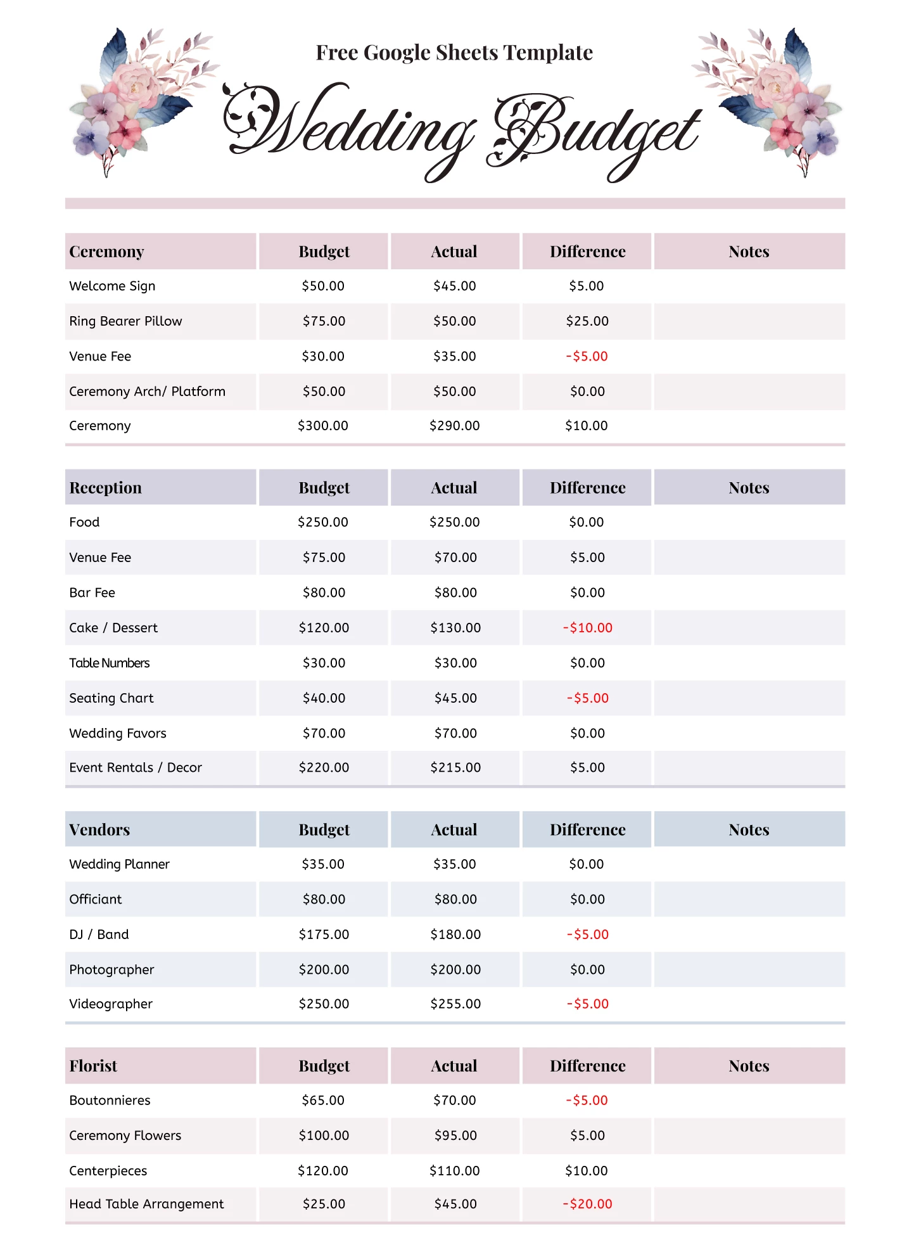Click the Notes cell for Photographer
The width and height of the screenshot is (902, 1247).
click(749, 969)
